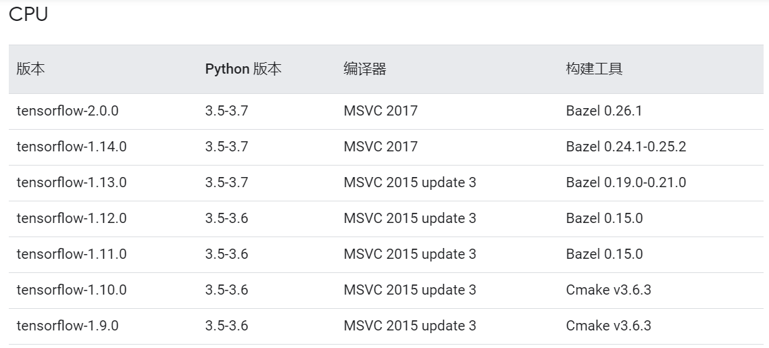
Task: Click Python 3.5-3.6 in tensorflow-1.11.0 row
Action: click(x=226, y=254)
